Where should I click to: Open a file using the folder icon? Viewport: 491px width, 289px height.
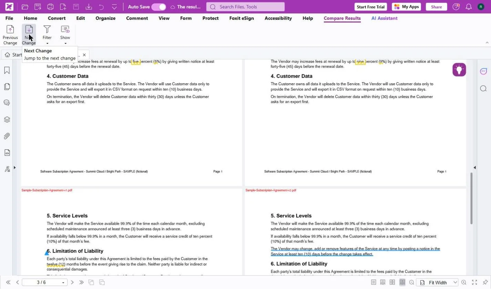pyautogui.click(x=25, y=7)
